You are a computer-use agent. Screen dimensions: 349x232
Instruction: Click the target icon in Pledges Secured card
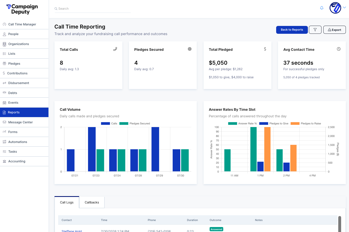(x=190, y=49)
